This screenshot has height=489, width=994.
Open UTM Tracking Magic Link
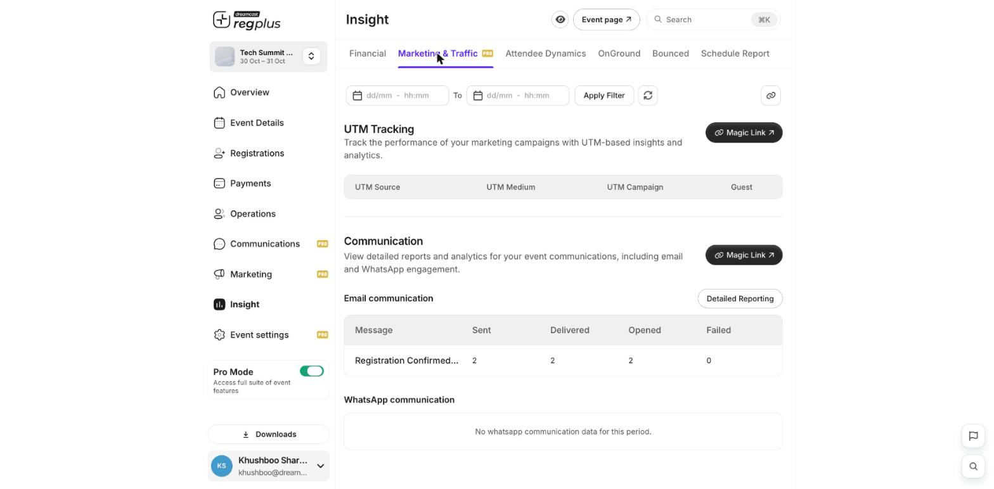click(x=744, y=133)
